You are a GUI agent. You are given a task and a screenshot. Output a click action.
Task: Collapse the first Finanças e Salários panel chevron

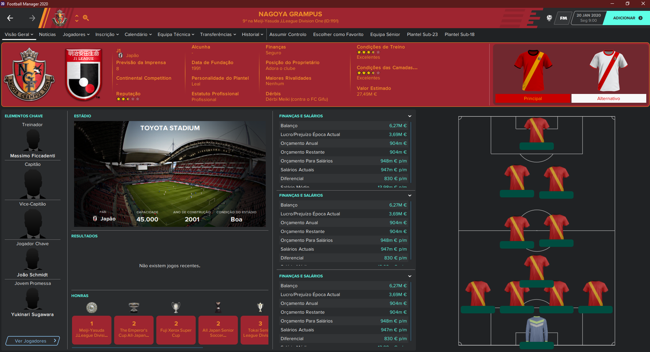click(410, 116)
